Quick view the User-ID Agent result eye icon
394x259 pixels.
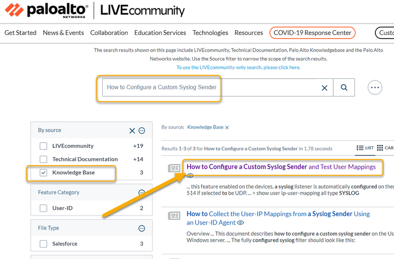(x=240, y=222)
